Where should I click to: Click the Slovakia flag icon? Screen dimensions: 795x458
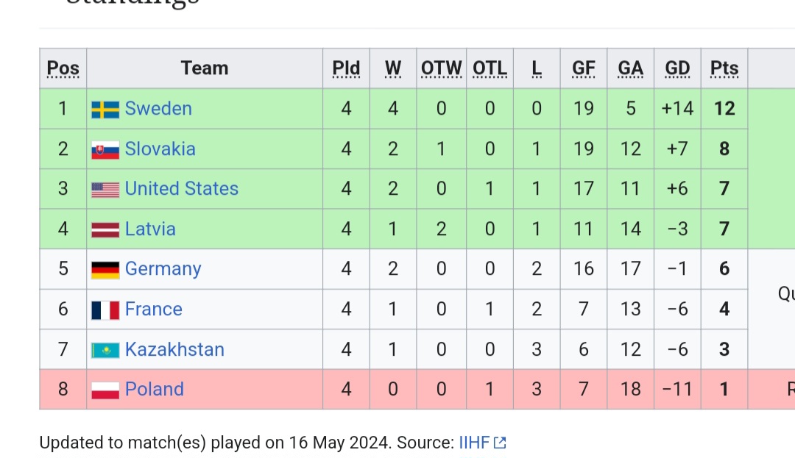(105, 150)
